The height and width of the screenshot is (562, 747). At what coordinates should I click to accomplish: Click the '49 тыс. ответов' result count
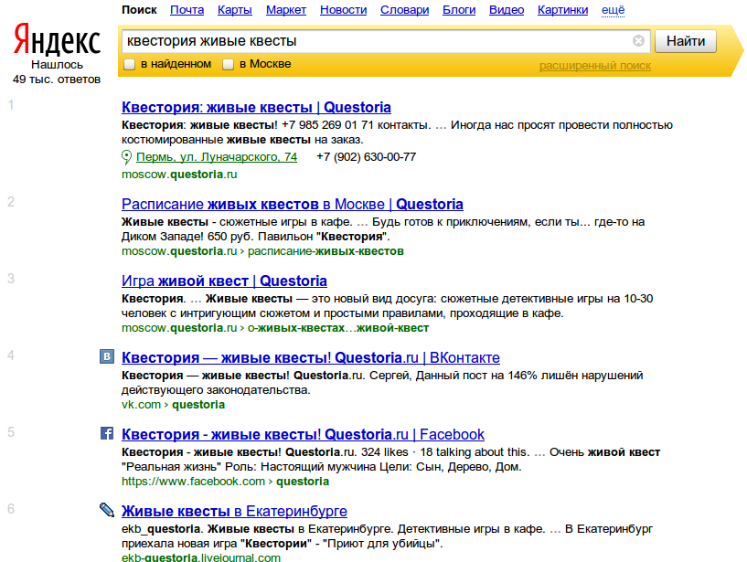[x=57, y=80]
